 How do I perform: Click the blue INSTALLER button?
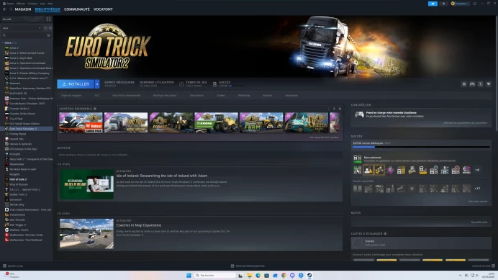click(x=76, y=84)
